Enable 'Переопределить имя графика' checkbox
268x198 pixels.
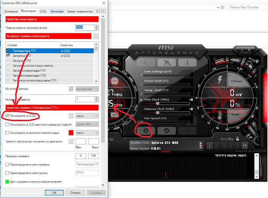point(7,165)
